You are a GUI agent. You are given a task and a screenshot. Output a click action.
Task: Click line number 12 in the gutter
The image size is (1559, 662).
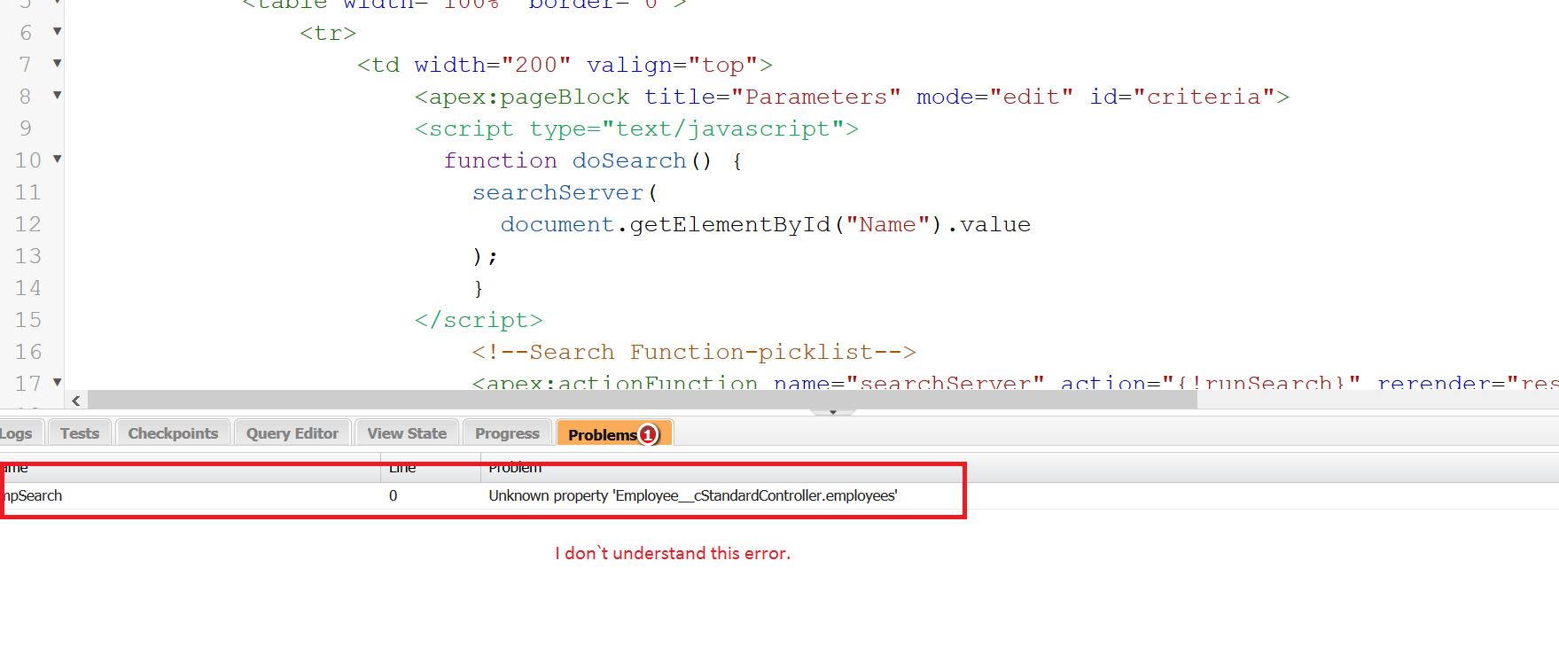(28, 224)
